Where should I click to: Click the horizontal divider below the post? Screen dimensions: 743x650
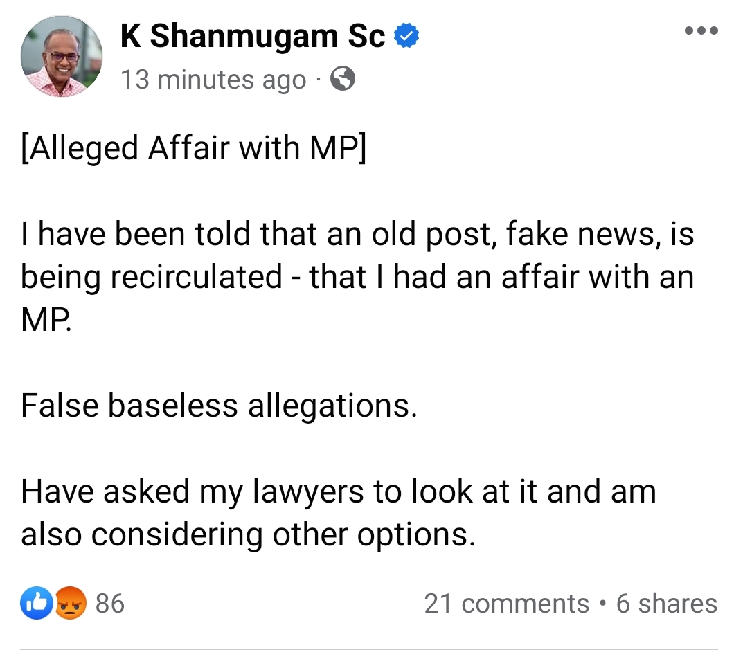coord(371,648)
